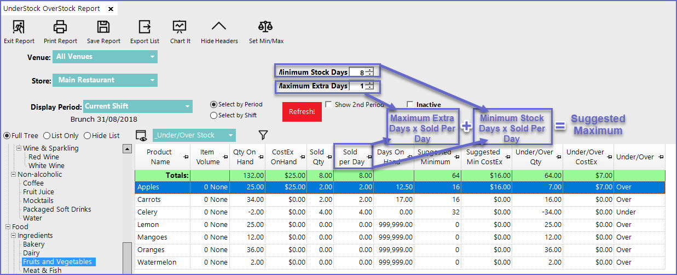
Task: Select Dairy in the category tree
Action: coord(31,253)
